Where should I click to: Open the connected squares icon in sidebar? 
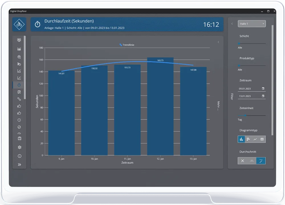19,99
